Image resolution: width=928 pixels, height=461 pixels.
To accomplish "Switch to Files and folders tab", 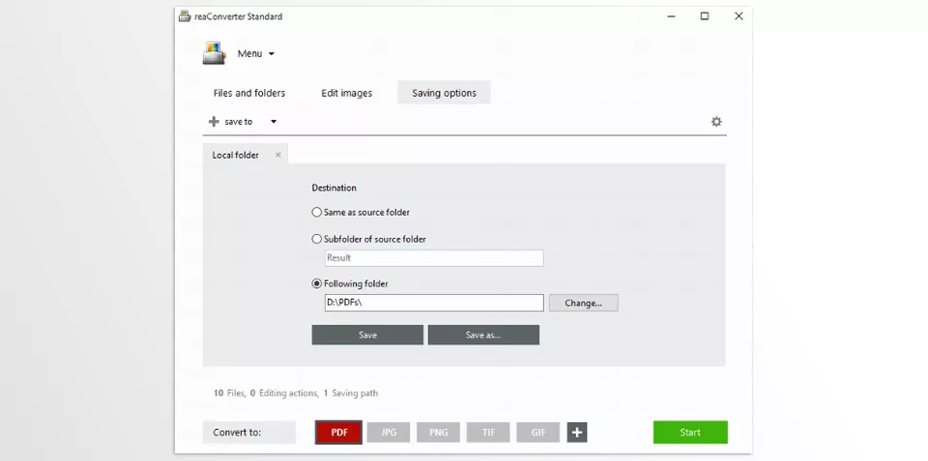I will pyautogui.click(x=249, y=93).
